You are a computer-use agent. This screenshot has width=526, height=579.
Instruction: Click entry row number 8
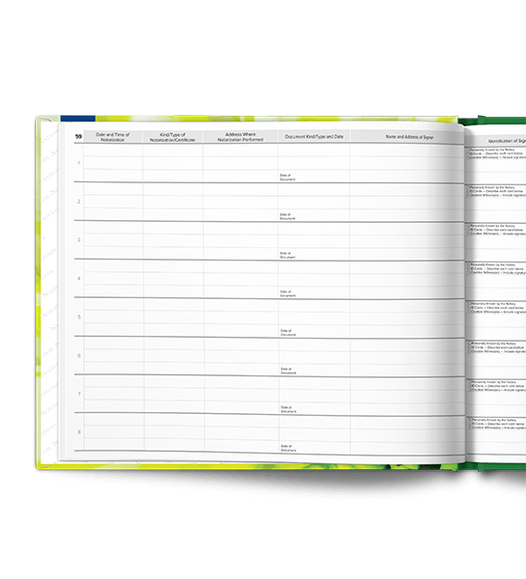click(79, 432)
